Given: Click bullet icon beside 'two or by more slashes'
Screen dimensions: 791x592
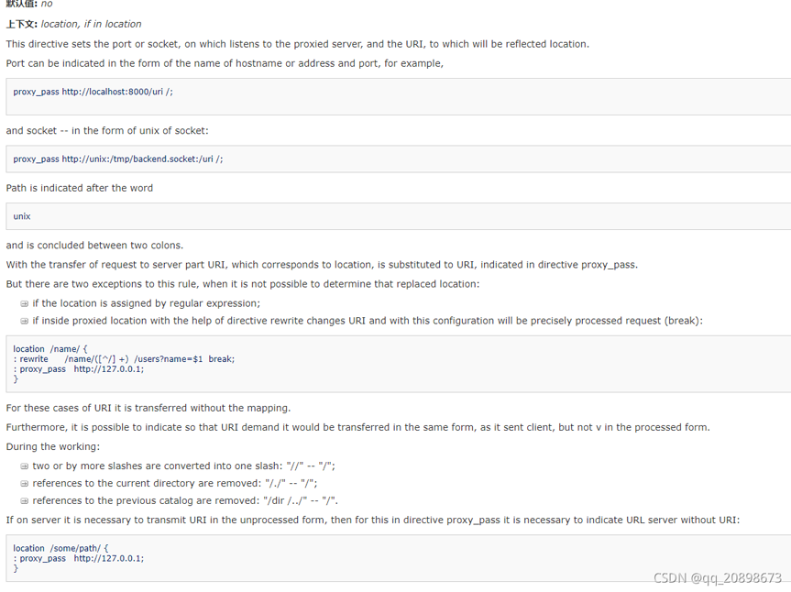Looking at the screenshot, I should pos(25,466).
